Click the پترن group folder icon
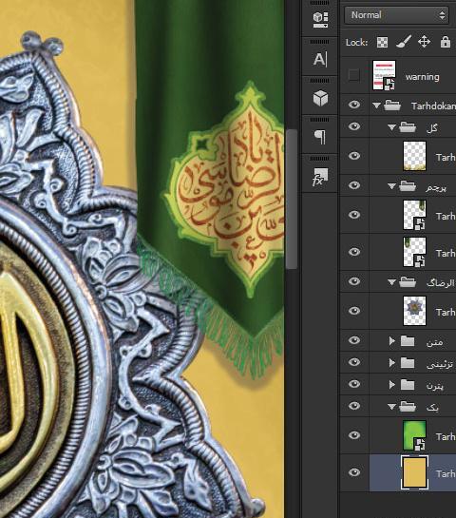Viewport: 456px width, 518px height. coord(408,384)
